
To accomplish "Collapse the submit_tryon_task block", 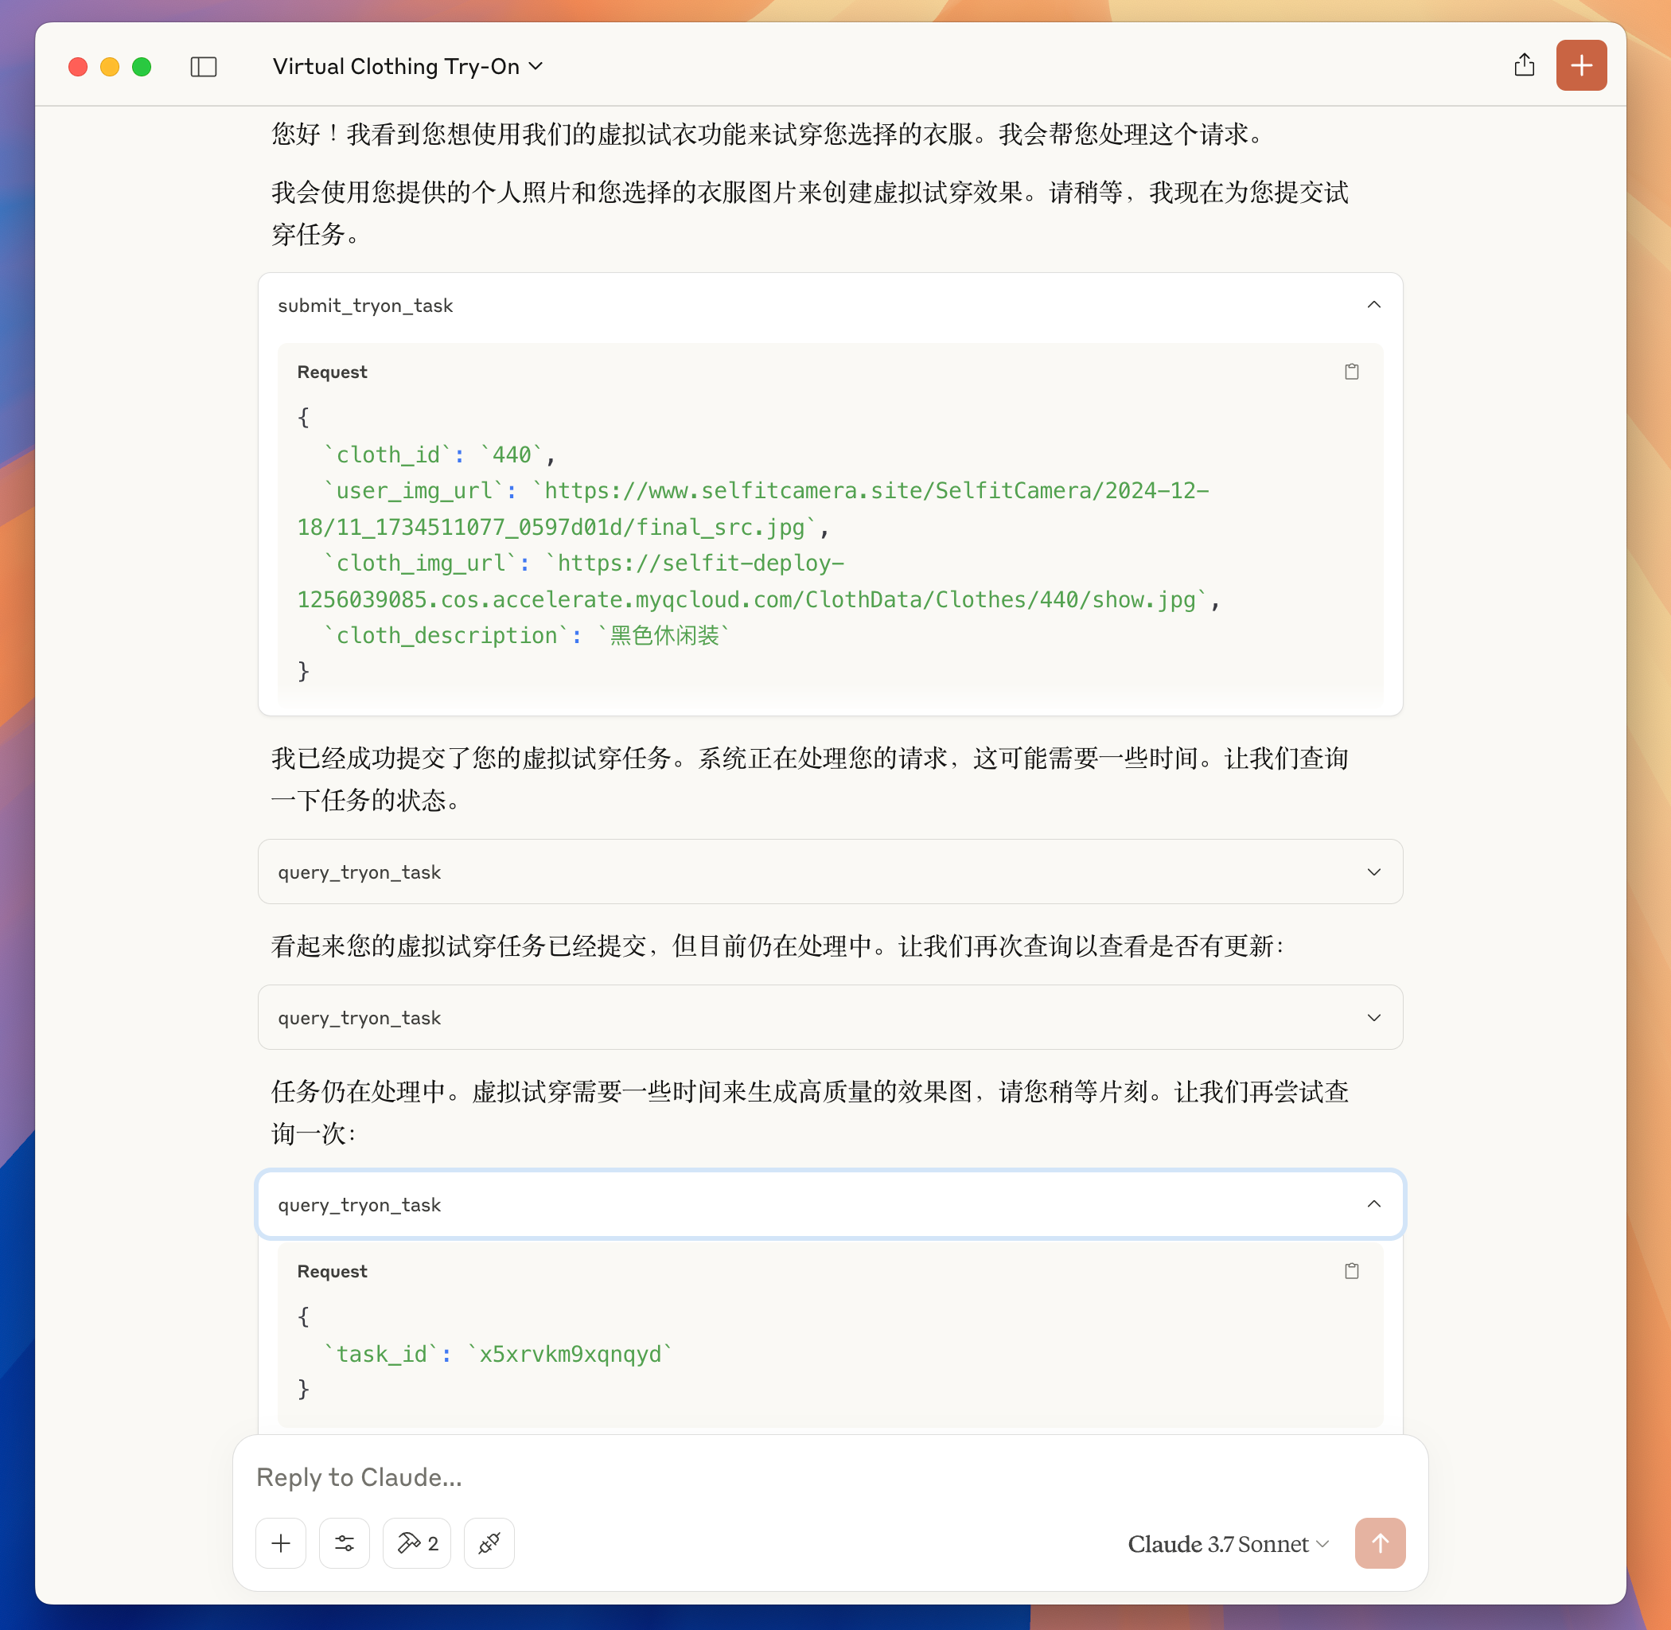I will coord(1373,306).
